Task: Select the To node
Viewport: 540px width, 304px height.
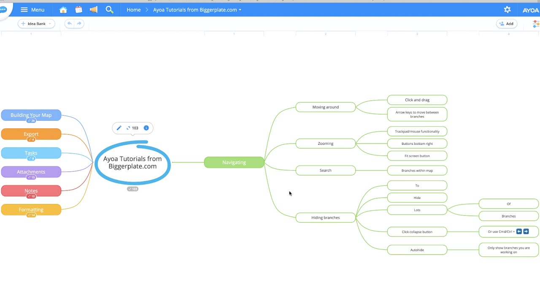Action: [417, 185]
